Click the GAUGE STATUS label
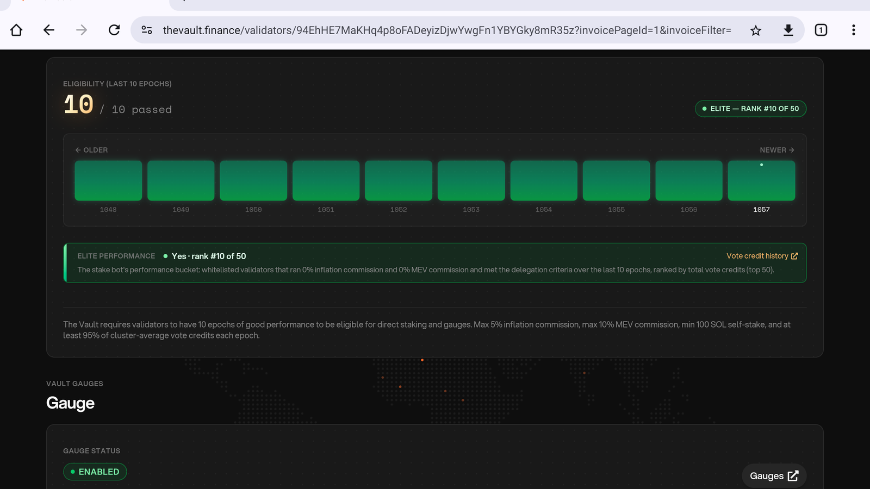This screenshot has width=870, height=489. click(91, 451)
